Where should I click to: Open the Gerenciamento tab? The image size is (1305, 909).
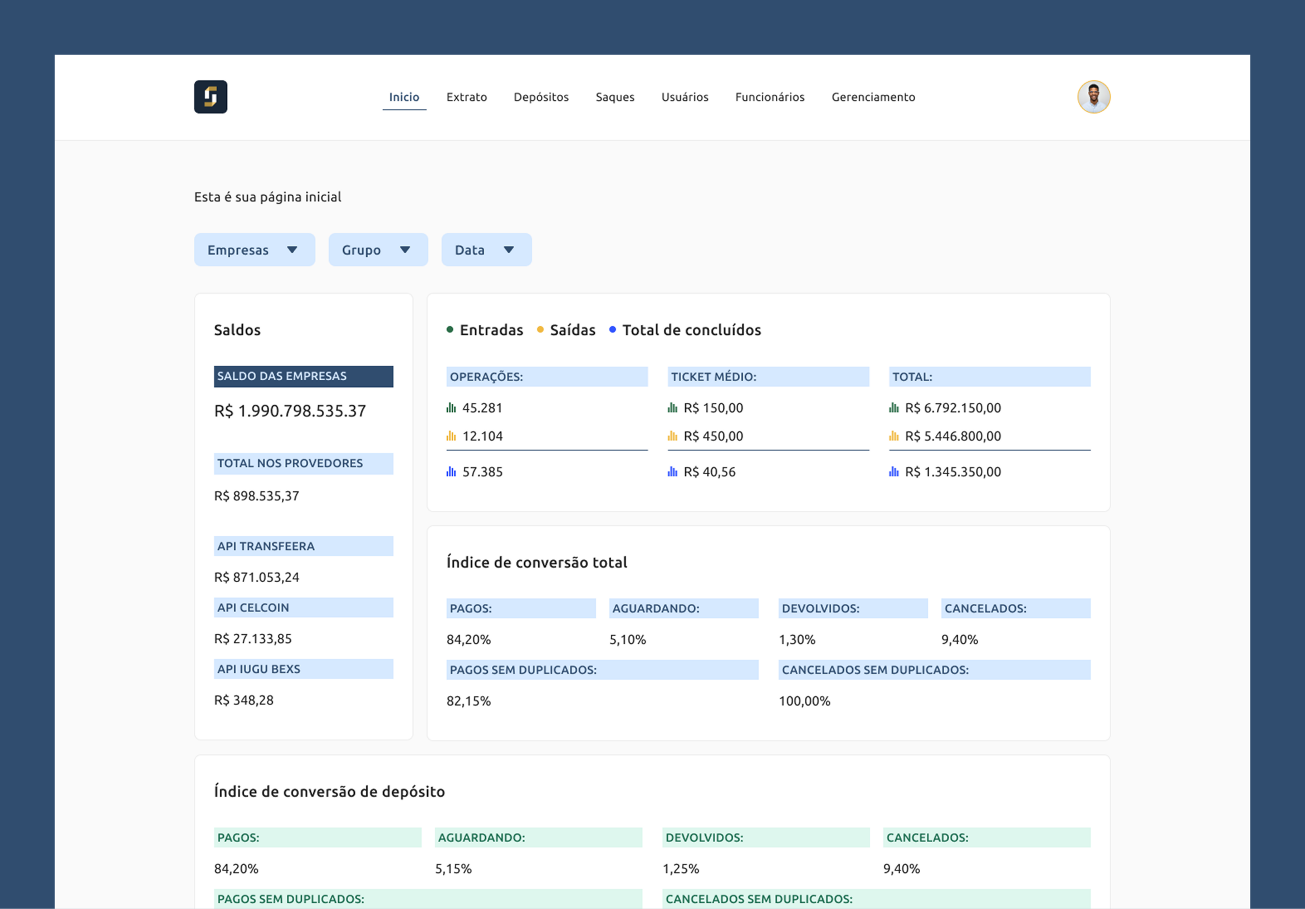pos(874,97)
